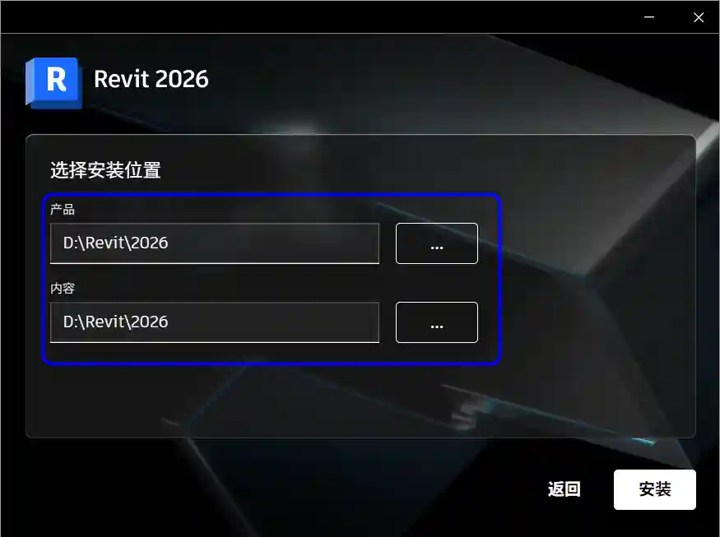Start installation with the 安装 button
The image size is (720, 537).
point(655,489)
